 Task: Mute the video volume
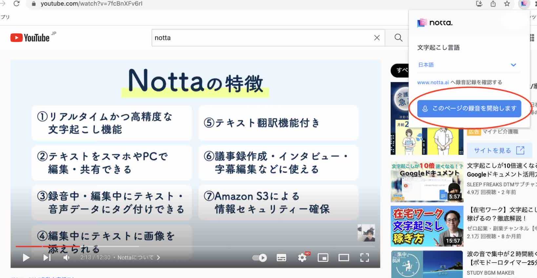coord(66,258)
